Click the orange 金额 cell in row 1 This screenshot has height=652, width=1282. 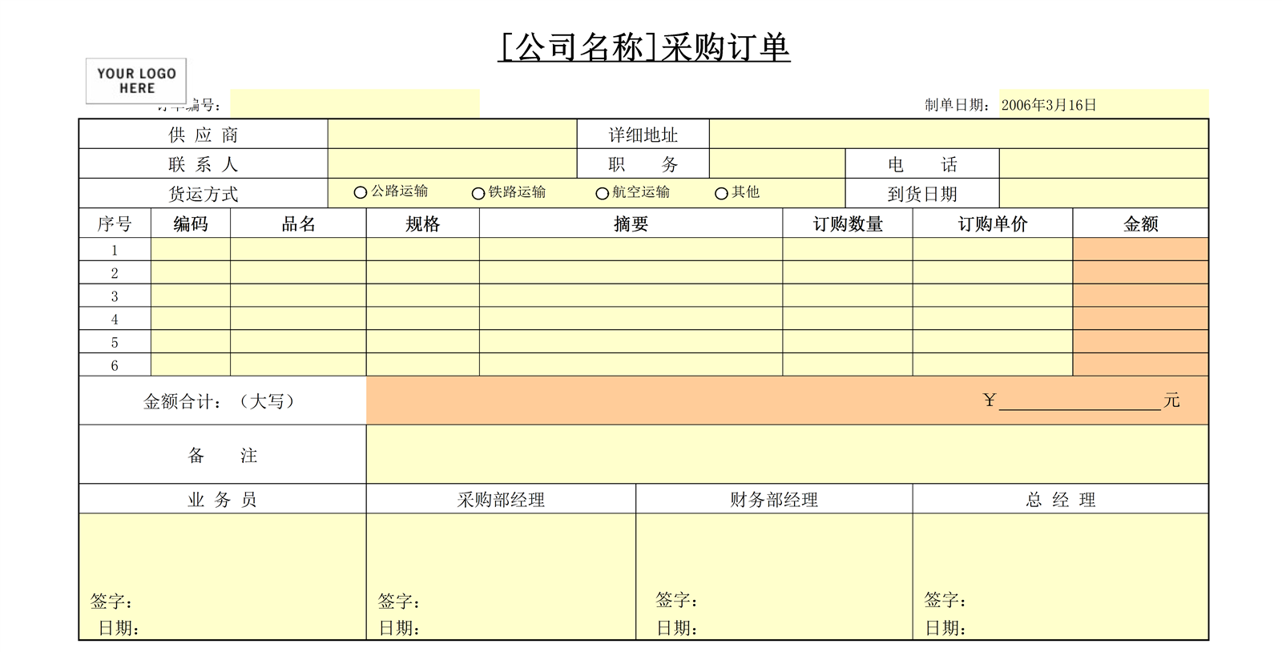pos(1141,250)
